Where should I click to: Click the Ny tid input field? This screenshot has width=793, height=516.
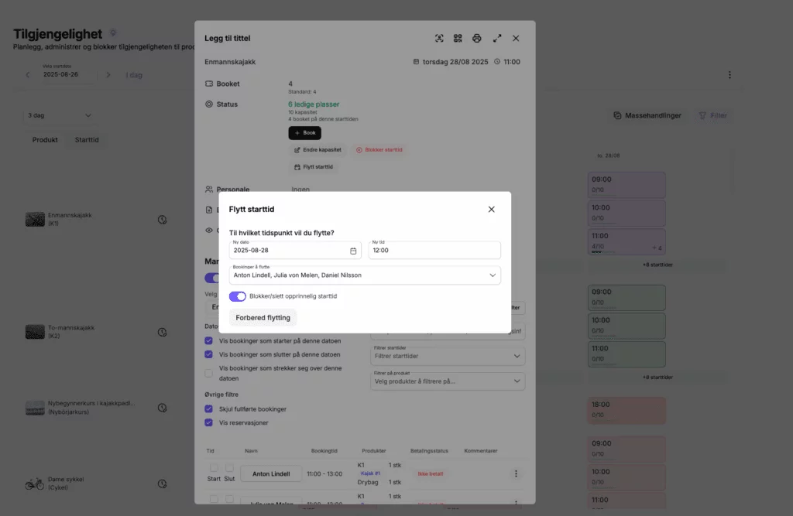coord(434,251)
